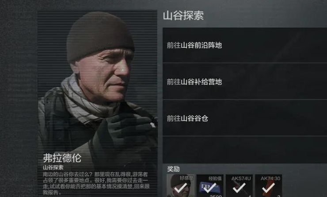This screenshot has height=197, width=327.
Task: Select the 经验值 EXP reward icon
Action: tap(210, 186)
